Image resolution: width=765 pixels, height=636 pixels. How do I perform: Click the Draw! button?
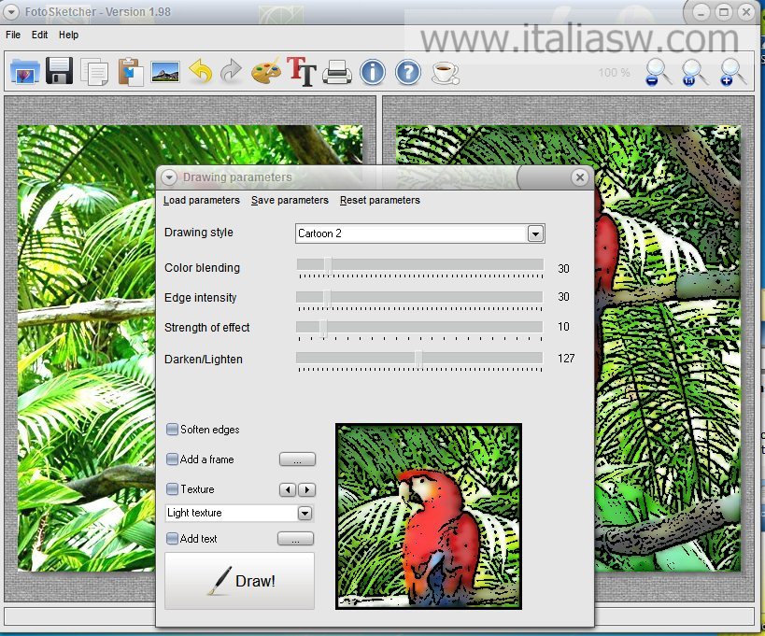tap(239, 581)
